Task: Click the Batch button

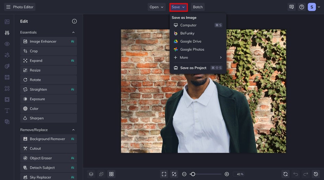Action: (x=198, y=7)
